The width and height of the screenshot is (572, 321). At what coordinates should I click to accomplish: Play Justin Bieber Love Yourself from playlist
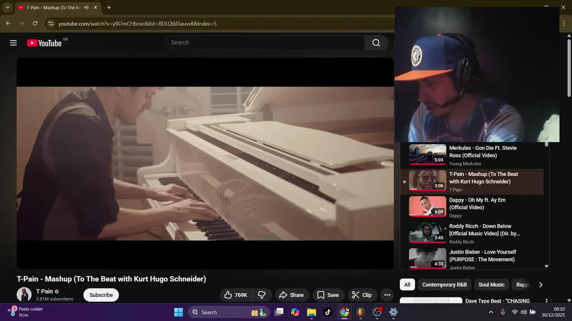coord(472,259)
